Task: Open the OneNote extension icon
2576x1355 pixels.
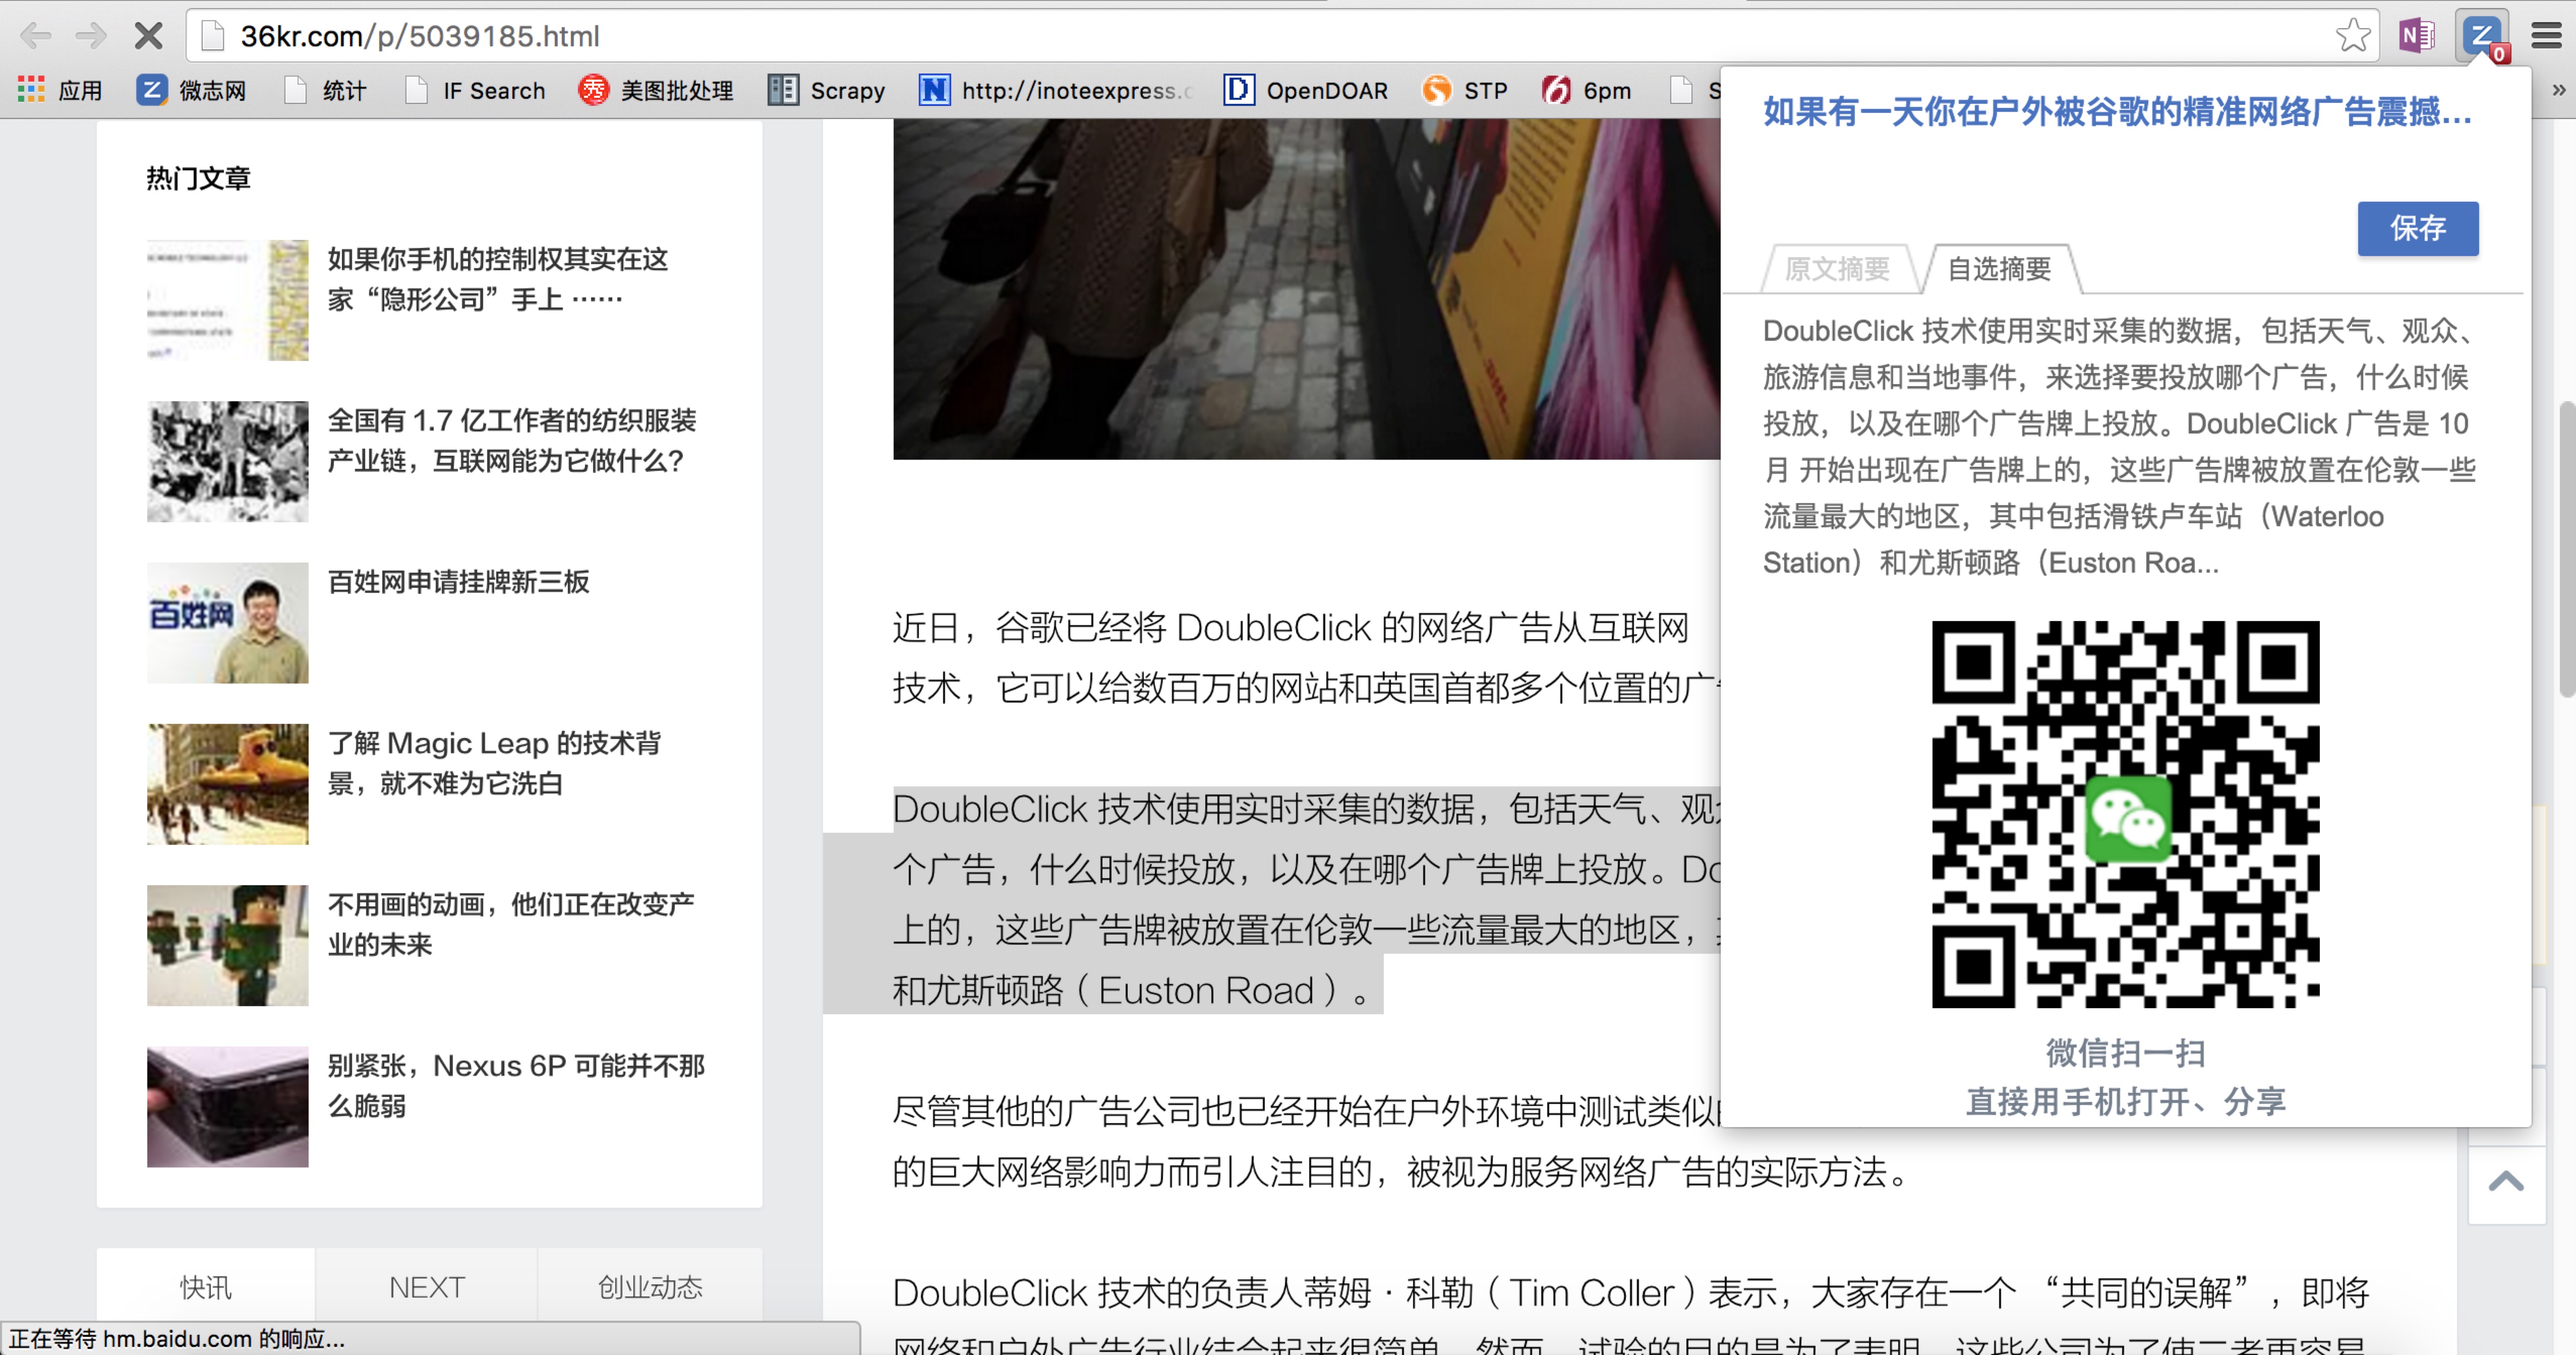Action: 2417,36
